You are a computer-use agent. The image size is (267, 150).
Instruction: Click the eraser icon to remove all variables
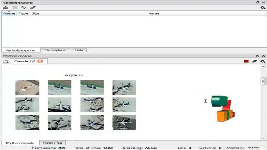pos(33,7)
